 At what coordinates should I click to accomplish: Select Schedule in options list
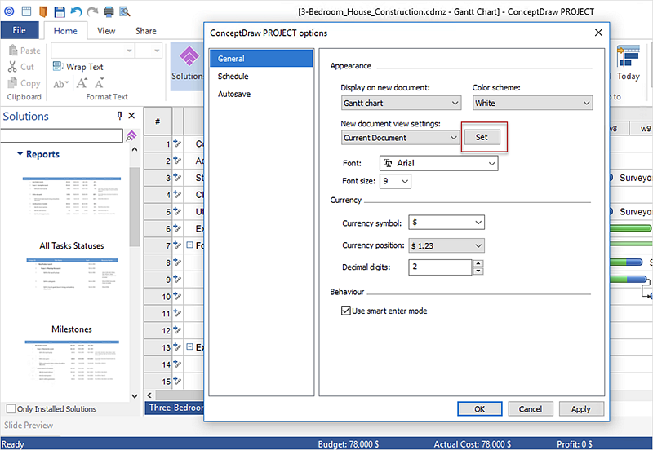click(x=233, y=76)
